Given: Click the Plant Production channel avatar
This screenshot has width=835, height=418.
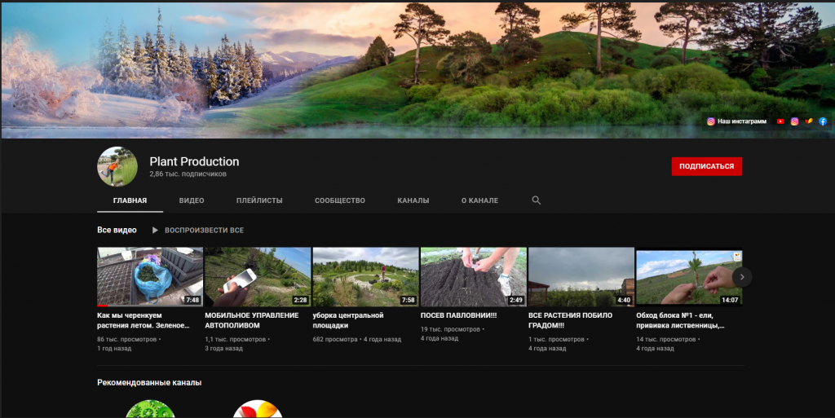Looking at the screenshot, I should (x=117, y=167).
